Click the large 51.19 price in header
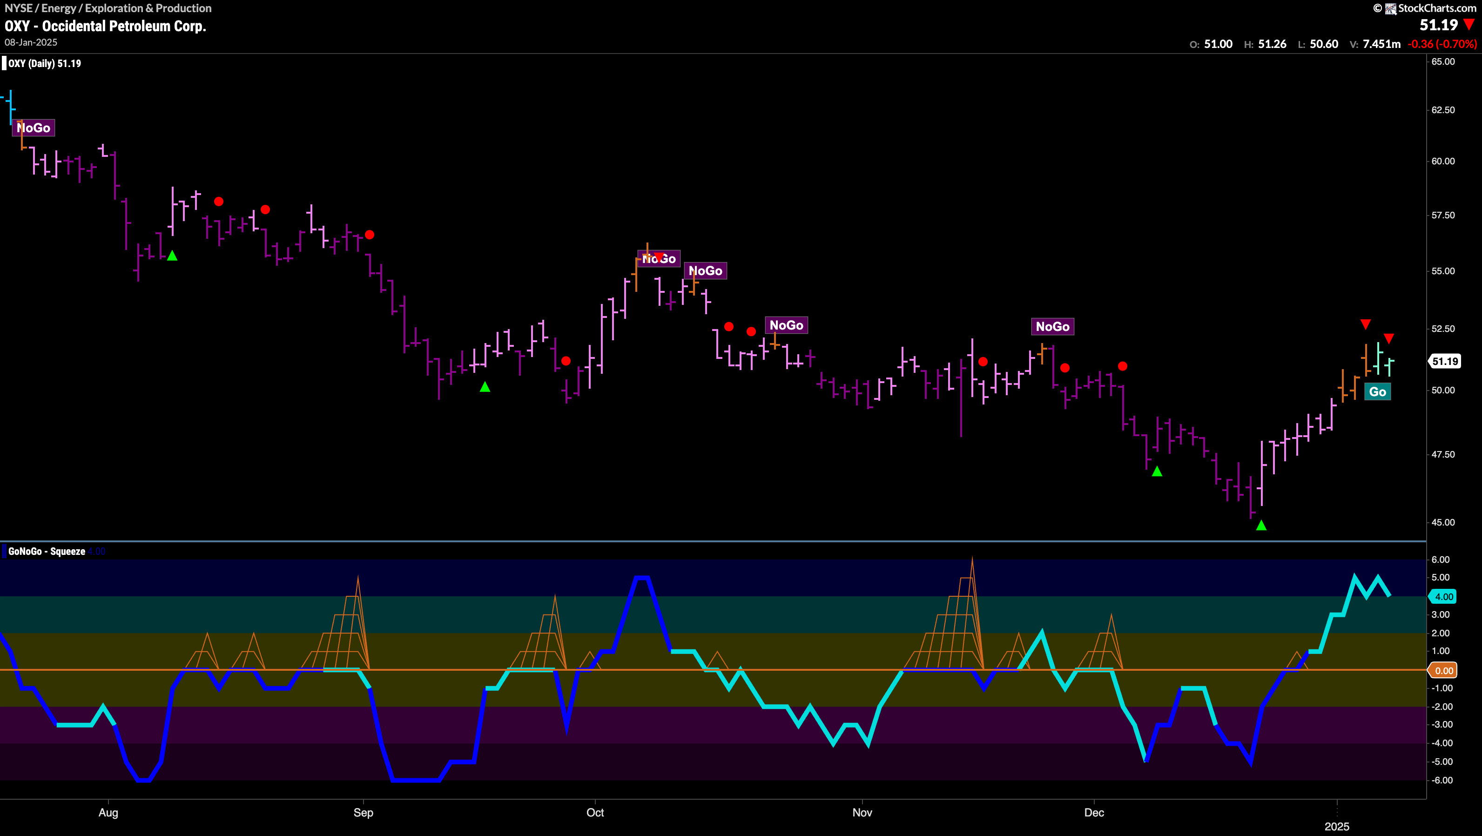 point(1438,25)
